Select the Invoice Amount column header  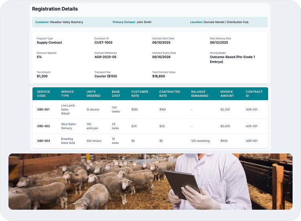pos(227,94)
